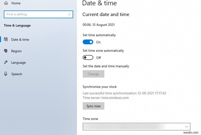Image resolution: width=201 pixels, height=135 pixels.
Task: Open the Time zone dropdown
Action: pyautogui.click(x=136, y=126)
